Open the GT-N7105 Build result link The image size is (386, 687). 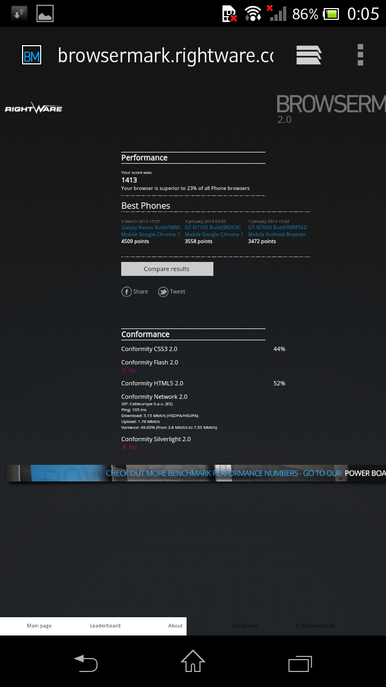pos(213,228)
